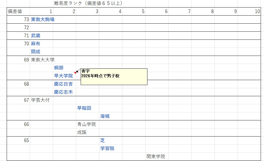Select the 早稲田 cell

tap(88, 108)
